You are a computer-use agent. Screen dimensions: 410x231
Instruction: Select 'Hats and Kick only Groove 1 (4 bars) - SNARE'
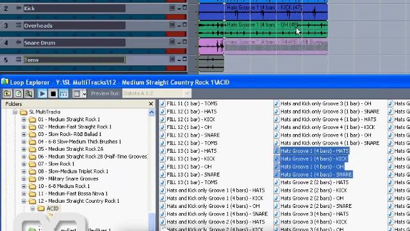217,214
